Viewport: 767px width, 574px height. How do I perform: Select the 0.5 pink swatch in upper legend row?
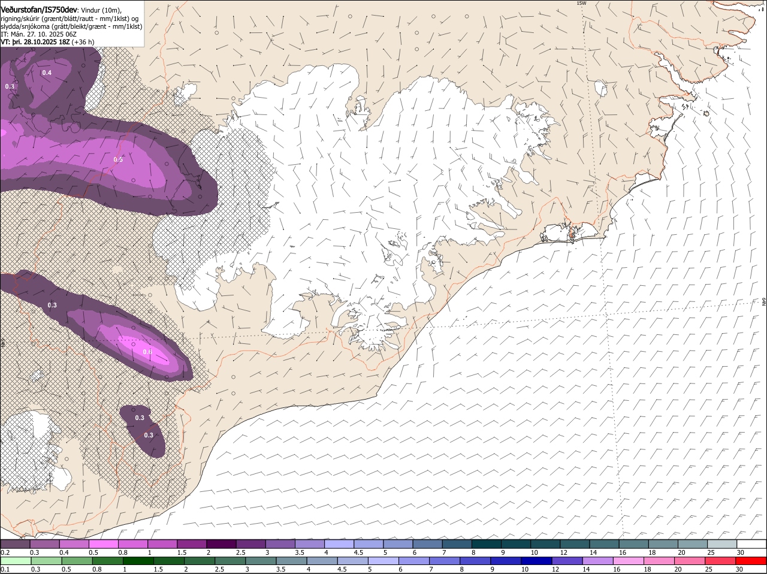point(103,544)
